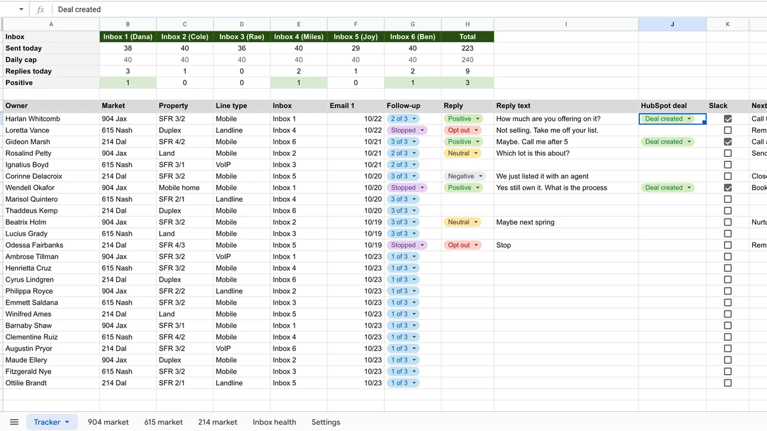
Task: Click the Positive total 3 cell
Action: click(x=467, y=83)
